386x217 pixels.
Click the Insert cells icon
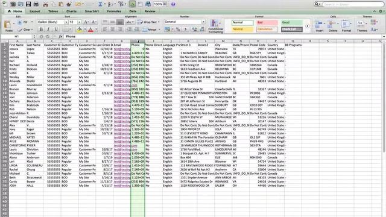coord(319,26)
